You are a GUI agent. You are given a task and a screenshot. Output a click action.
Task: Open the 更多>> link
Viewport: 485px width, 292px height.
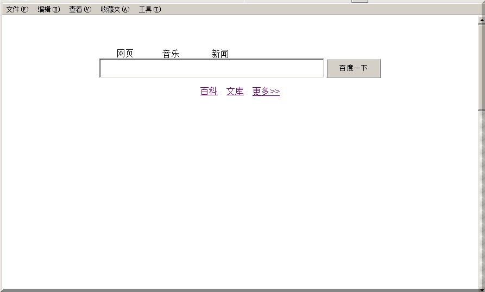(266, 91)
